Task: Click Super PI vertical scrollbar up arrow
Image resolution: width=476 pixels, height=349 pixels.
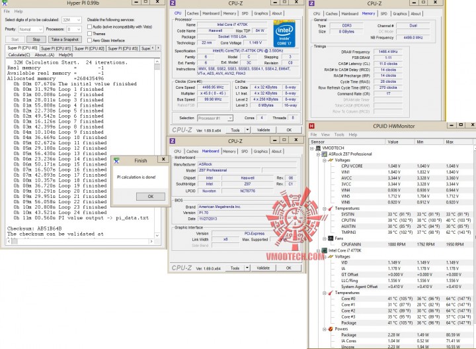Action: point(157,62)
